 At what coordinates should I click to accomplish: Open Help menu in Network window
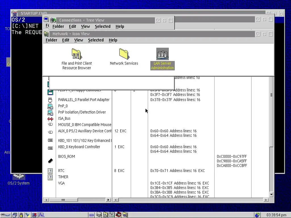(x=113, y=40)
